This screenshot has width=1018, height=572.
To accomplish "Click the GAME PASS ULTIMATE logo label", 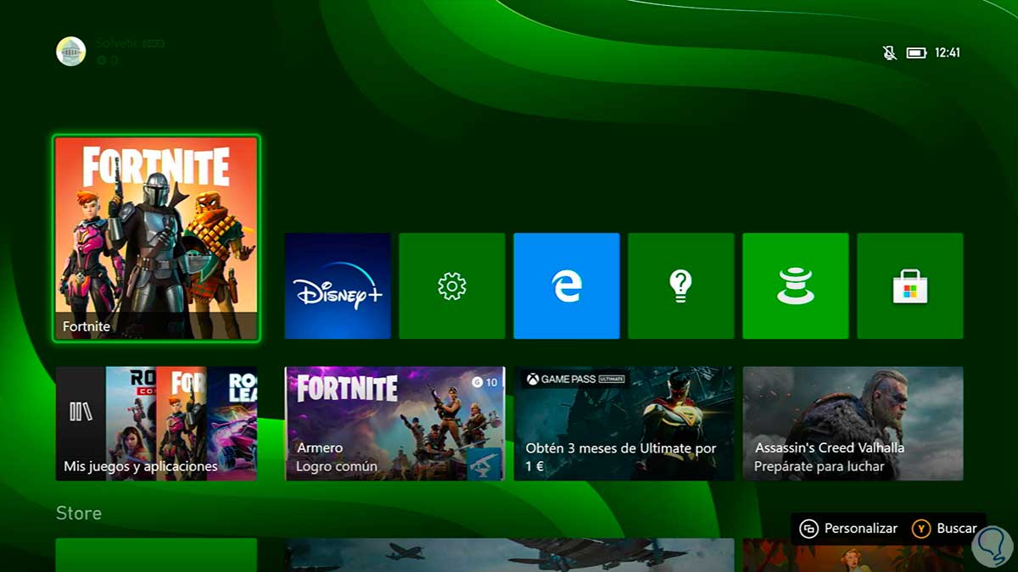I will (575, 379).
